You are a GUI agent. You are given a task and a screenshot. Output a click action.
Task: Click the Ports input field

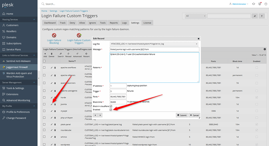(118, 97)
